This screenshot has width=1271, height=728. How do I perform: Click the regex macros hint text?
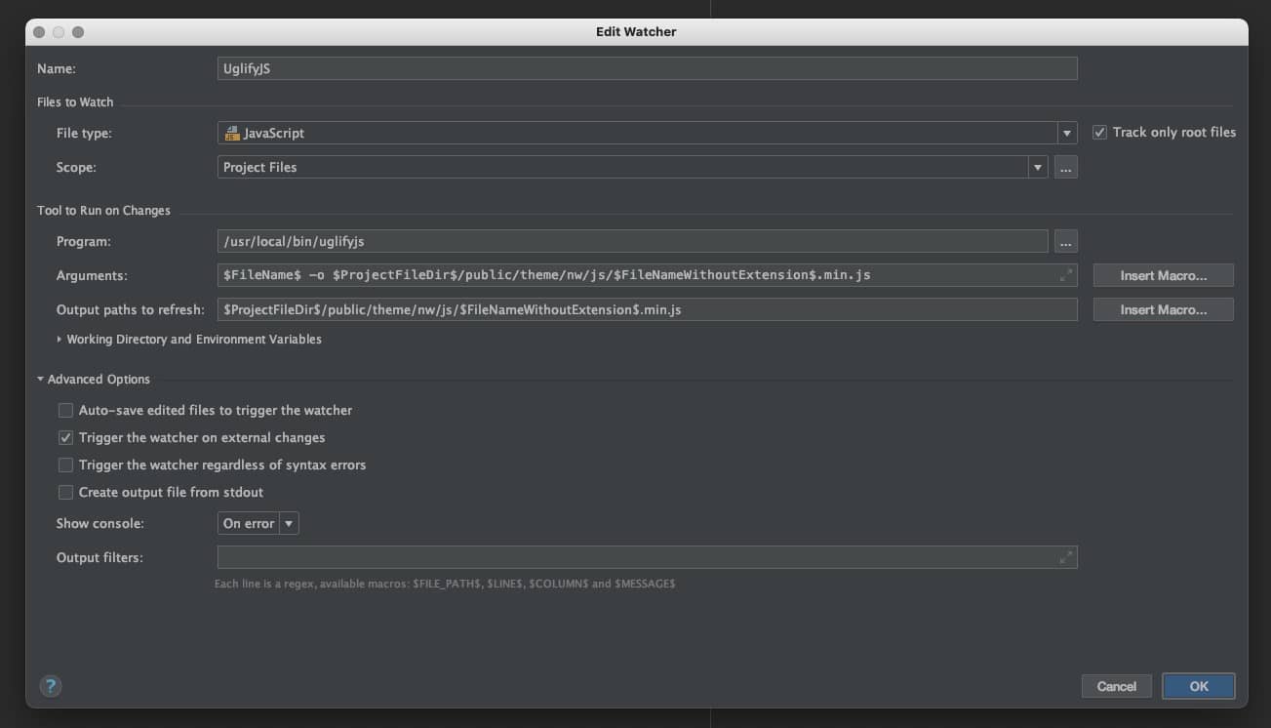(445, 584)
